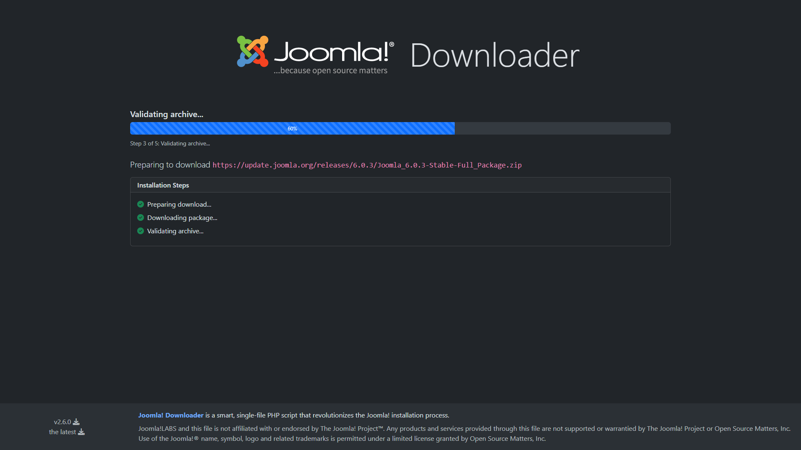Select the Preparing download step text
This screenshot has height=450, width=801.
tap(179, 204)
